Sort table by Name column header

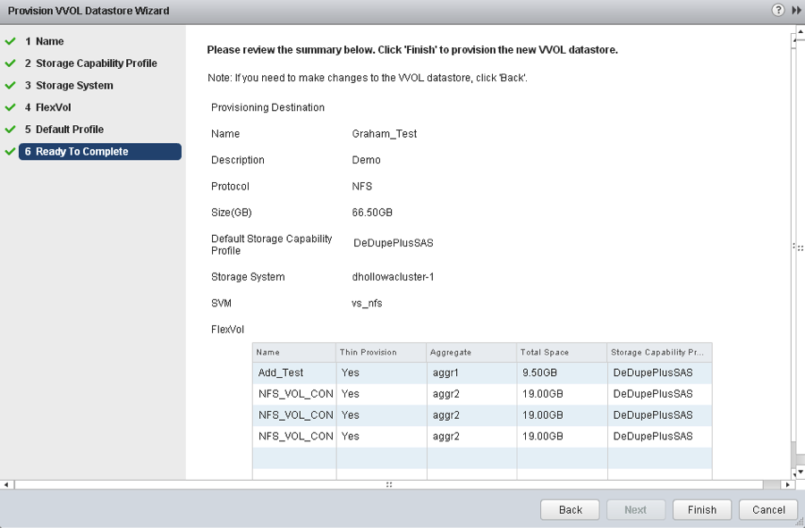coord(294,352)
